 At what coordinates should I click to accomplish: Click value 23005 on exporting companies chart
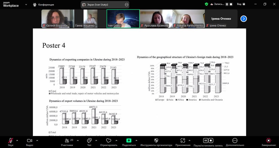62,66
